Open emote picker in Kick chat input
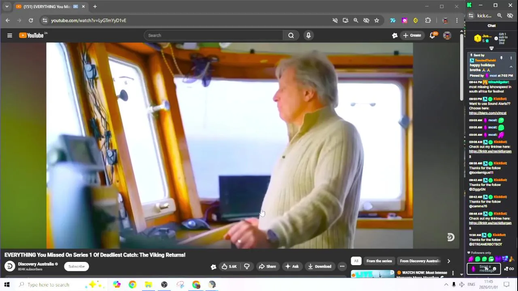 pos(495,269)
